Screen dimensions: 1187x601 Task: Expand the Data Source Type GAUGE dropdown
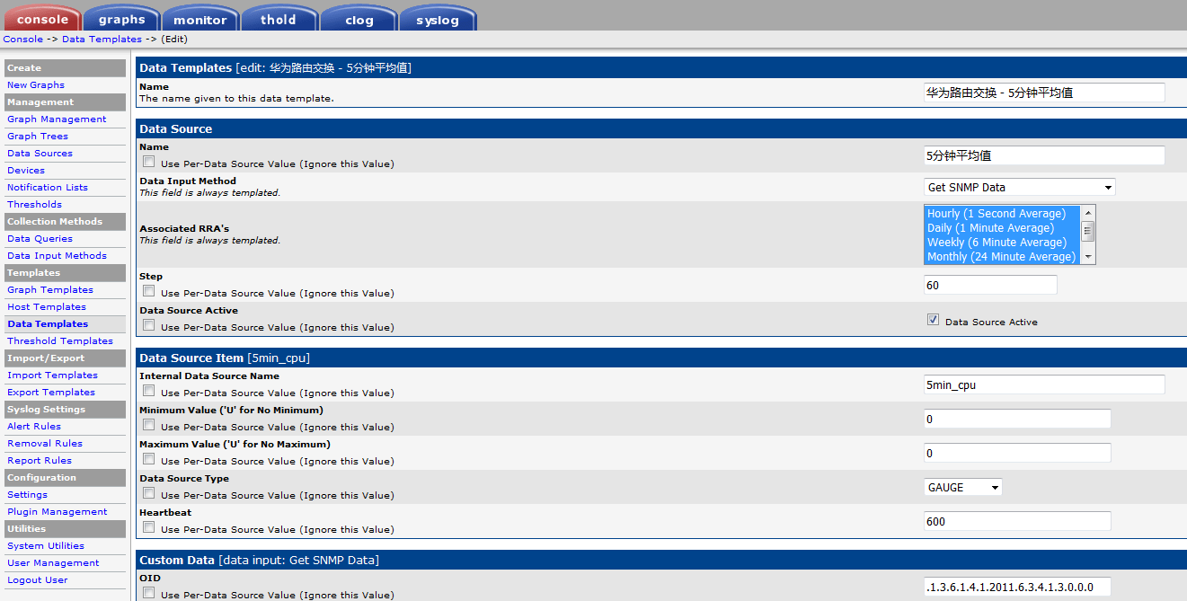click(962, 488)
